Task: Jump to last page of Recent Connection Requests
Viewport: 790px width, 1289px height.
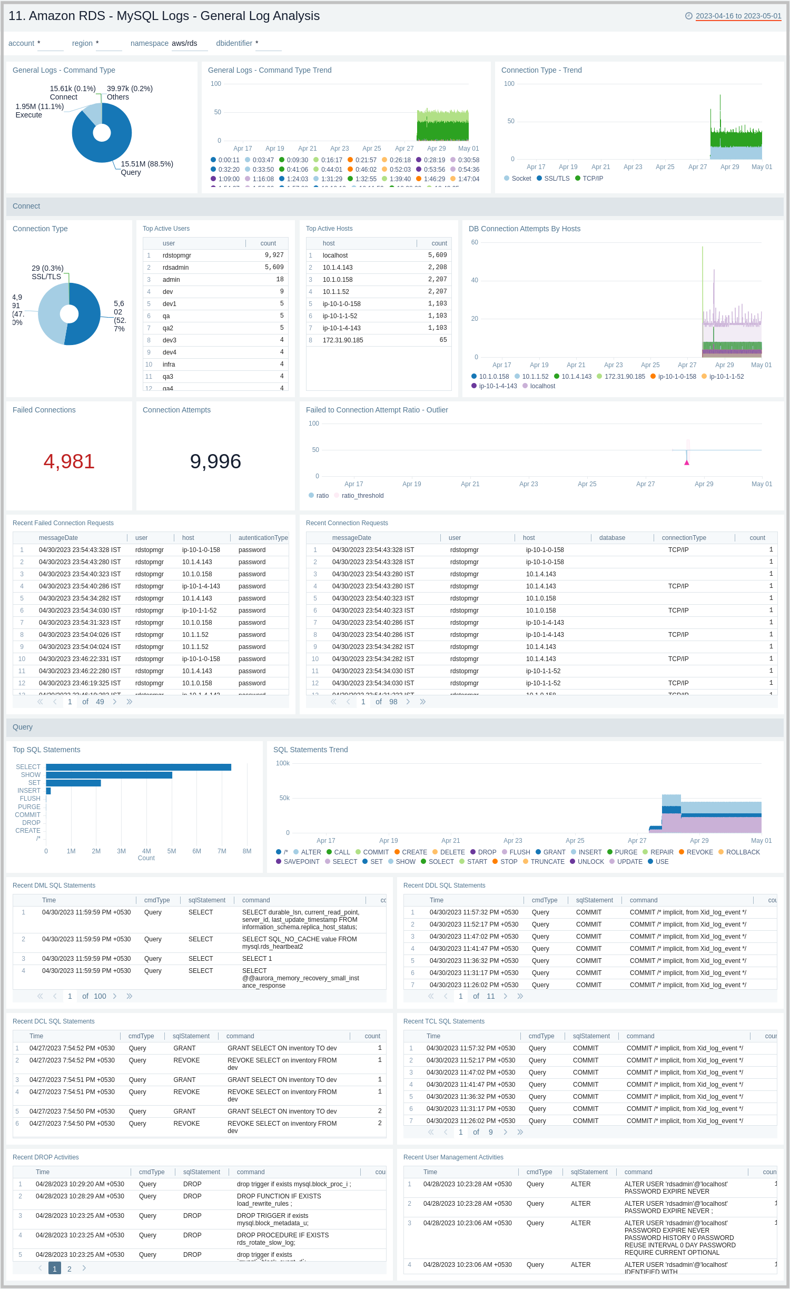Action: click(422, 702)
